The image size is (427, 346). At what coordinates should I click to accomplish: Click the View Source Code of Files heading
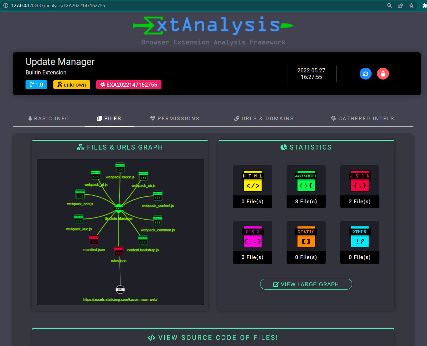coord(213,338)
